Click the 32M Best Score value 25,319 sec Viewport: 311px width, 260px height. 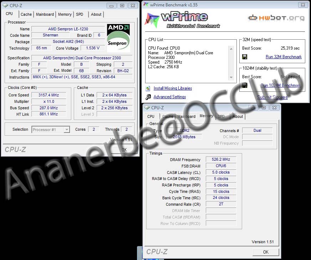coord(290,48)
